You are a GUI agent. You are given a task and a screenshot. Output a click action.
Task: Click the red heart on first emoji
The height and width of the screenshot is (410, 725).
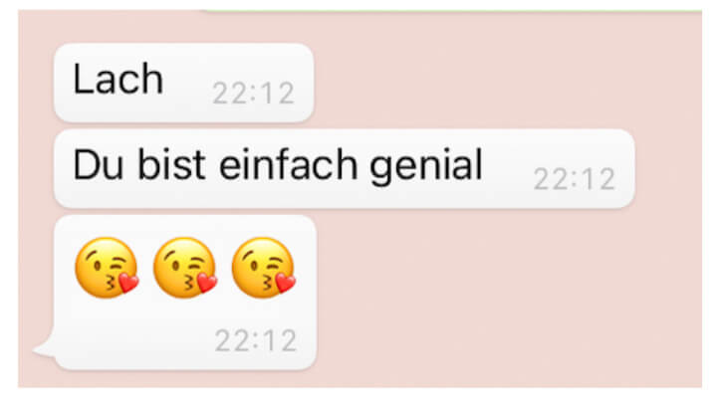coord(128,283)
